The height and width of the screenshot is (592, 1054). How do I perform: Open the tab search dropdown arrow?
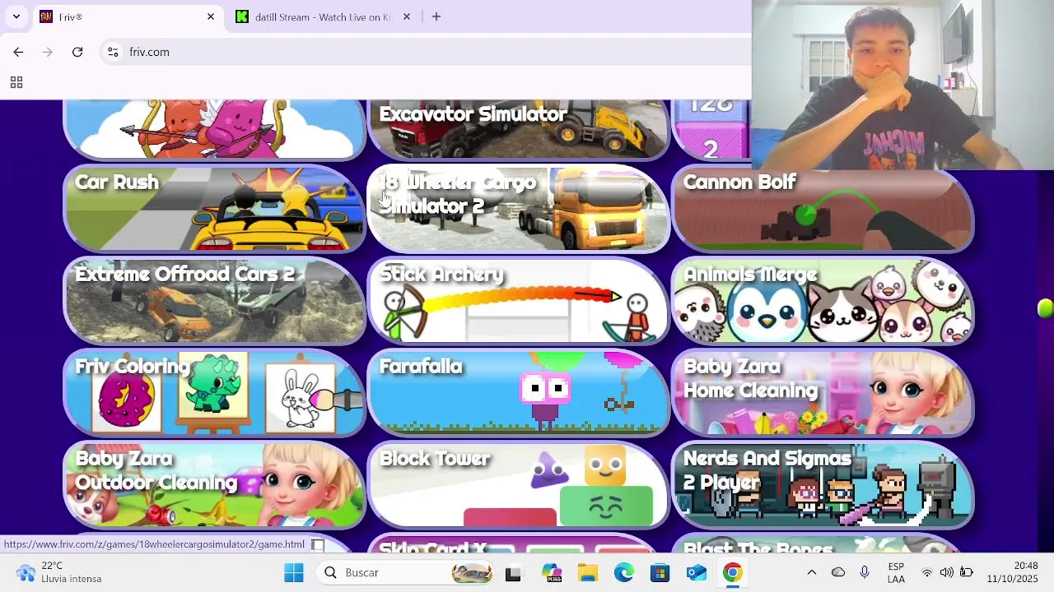[x=16, y=16]
